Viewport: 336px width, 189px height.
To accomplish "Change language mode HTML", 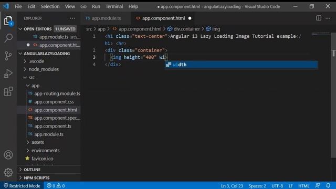I will point(303,186).
